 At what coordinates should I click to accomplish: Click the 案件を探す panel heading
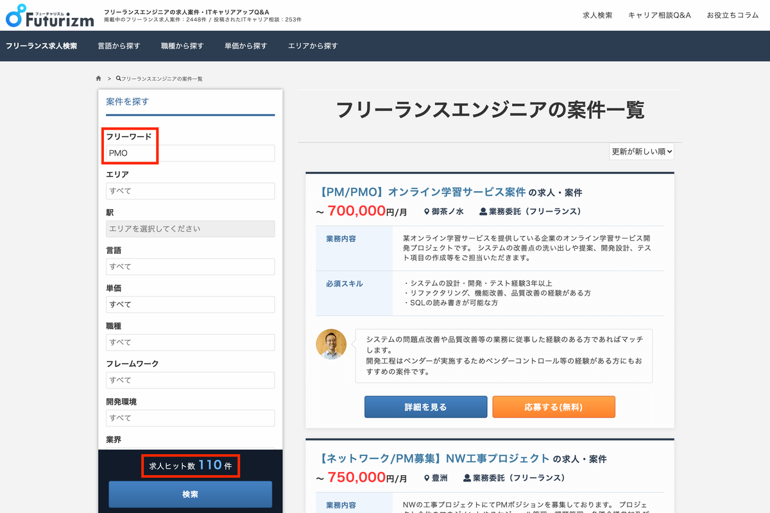[x=128, y=101]
